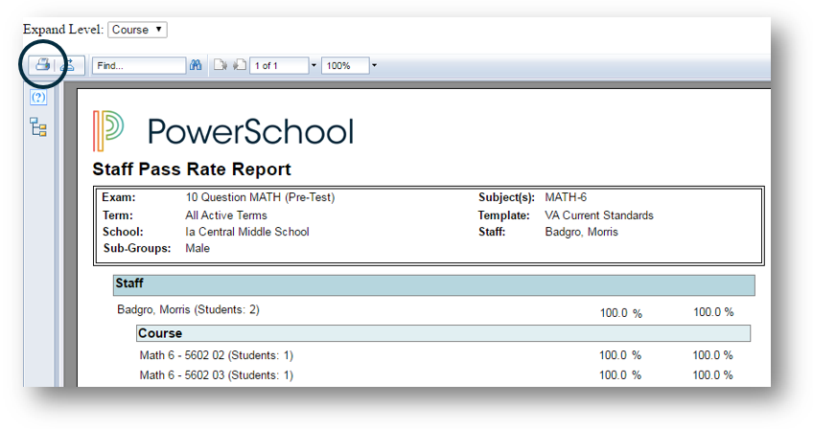This screenshot has width=813, height=429.
Task: Select row 'Badgro, Morris (Students: 2)'
Action: click(x=188, y=310)
